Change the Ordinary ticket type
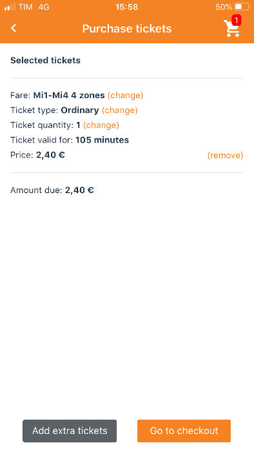The image size is (254, 452). coord(120,110)
